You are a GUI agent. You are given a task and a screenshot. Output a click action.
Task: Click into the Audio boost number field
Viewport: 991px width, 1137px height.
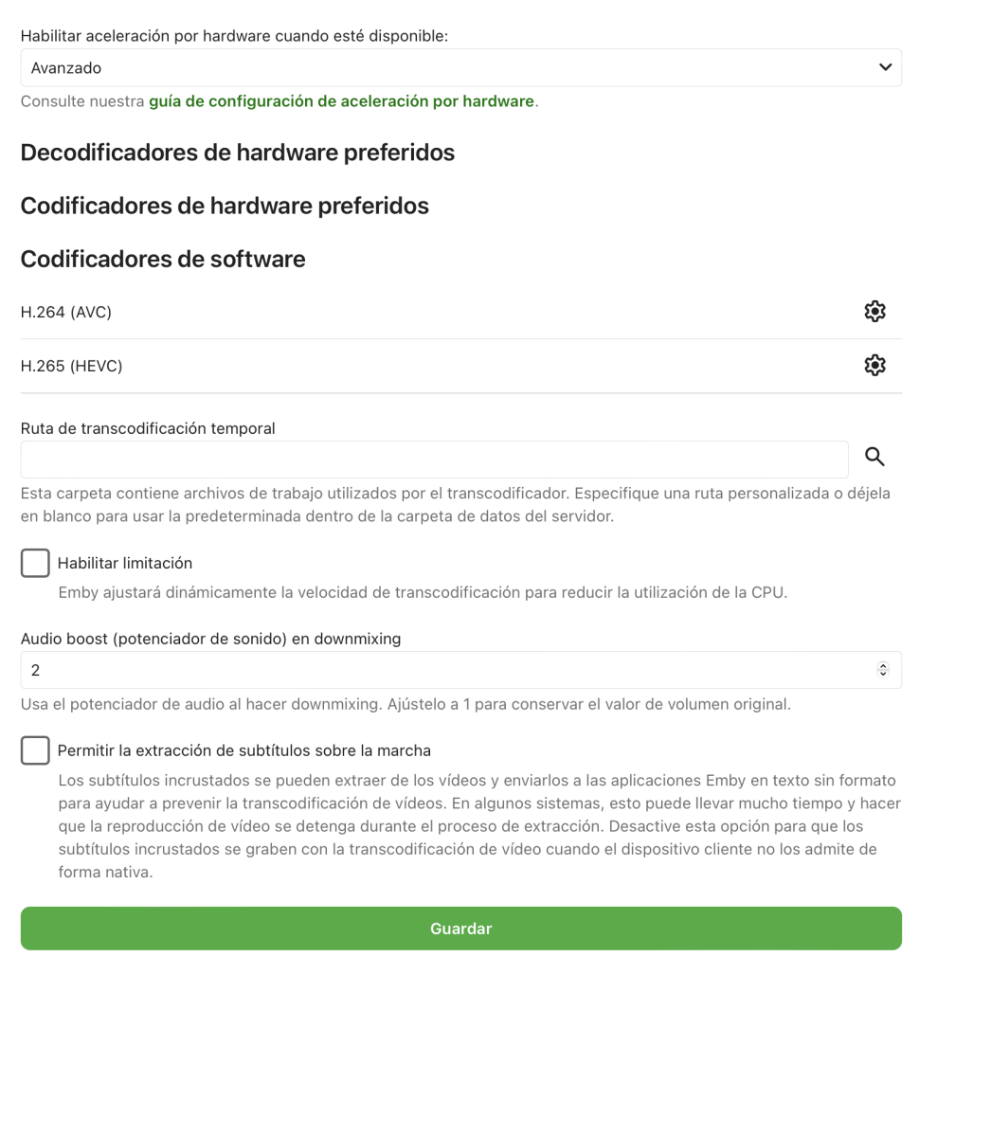445,670
